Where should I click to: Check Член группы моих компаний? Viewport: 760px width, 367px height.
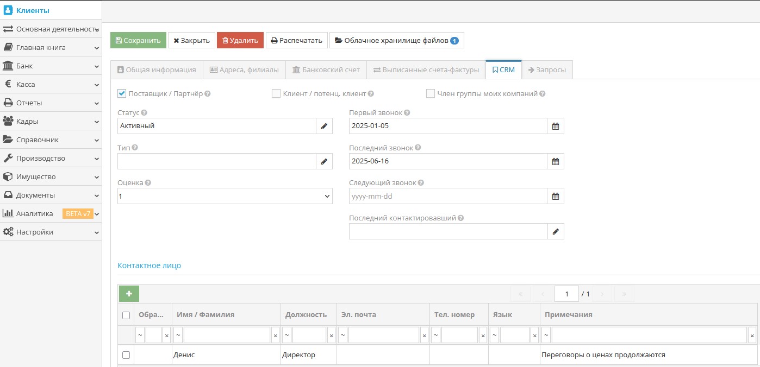[x=429, y=94]
